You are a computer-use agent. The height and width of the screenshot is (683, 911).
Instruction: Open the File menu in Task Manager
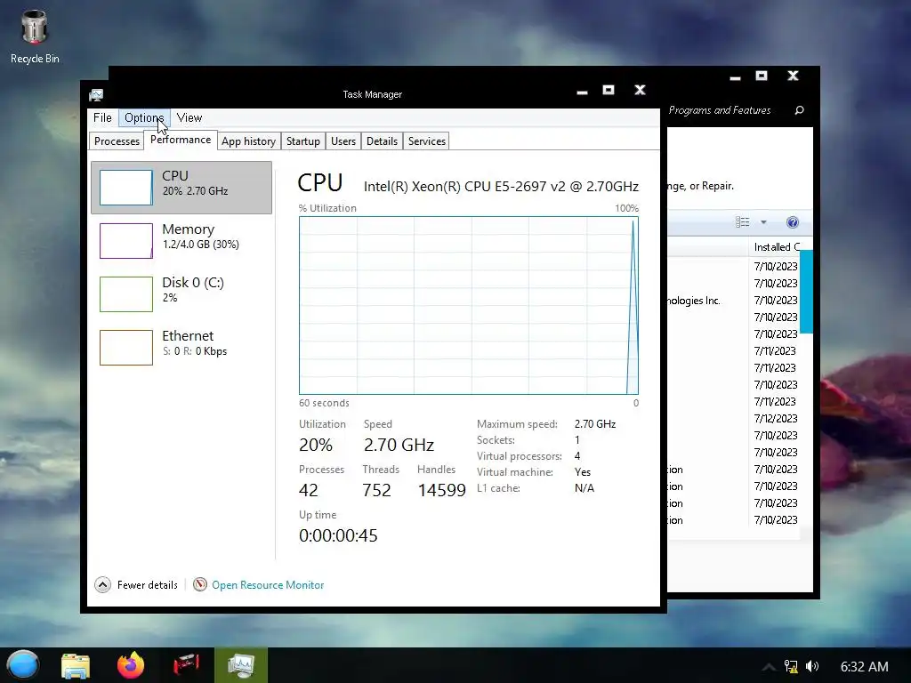coord(102,118)
